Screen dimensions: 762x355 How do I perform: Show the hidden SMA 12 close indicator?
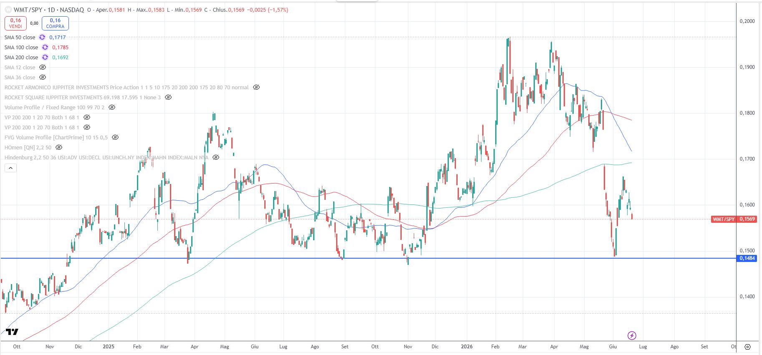click(x=43, y=67)
